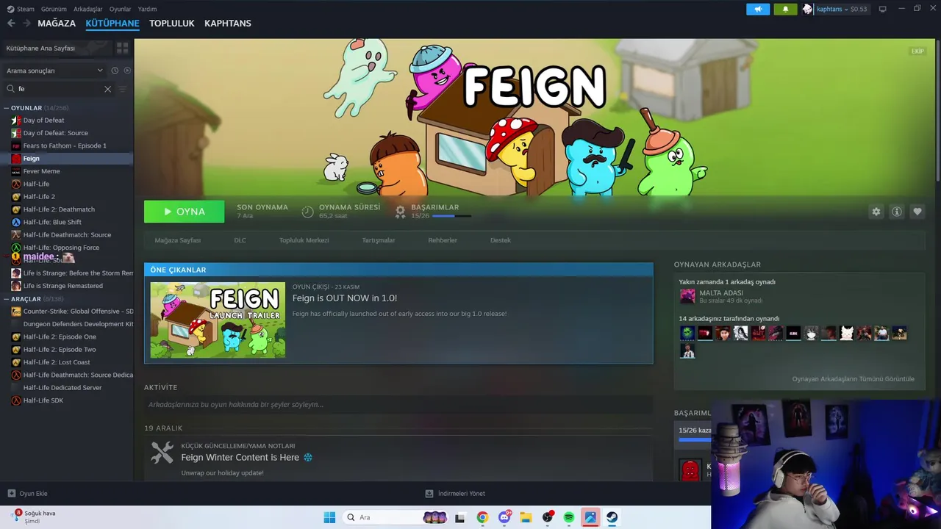Open the kaphtans account dropdown
This screenshot has height=529, width=941.
[x=842, y=9]
